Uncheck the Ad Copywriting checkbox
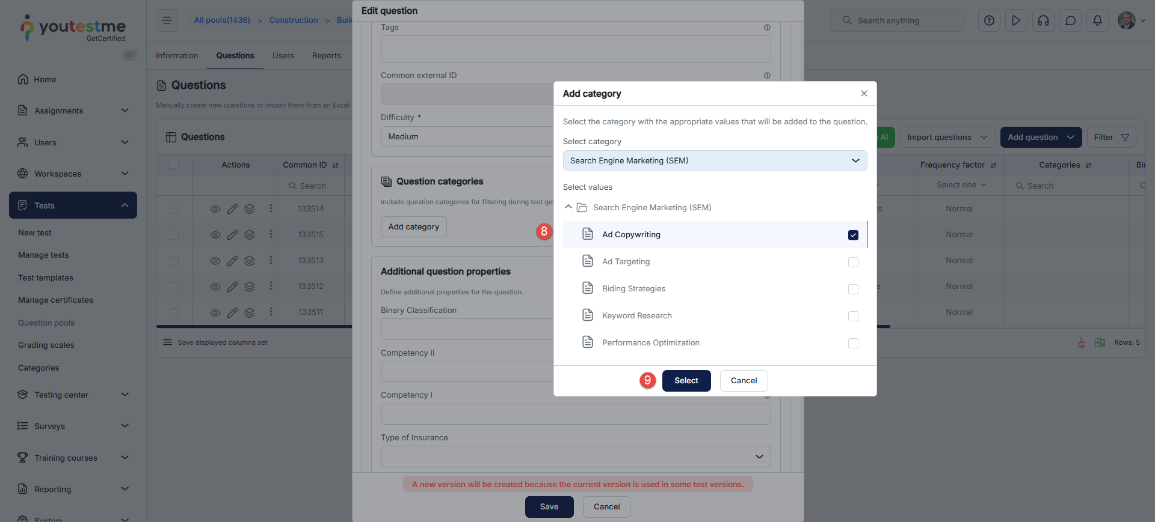This screenshot has height=522, width=1155. pos(853,235)
